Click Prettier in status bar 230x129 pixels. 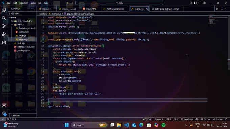click(218, 119)
